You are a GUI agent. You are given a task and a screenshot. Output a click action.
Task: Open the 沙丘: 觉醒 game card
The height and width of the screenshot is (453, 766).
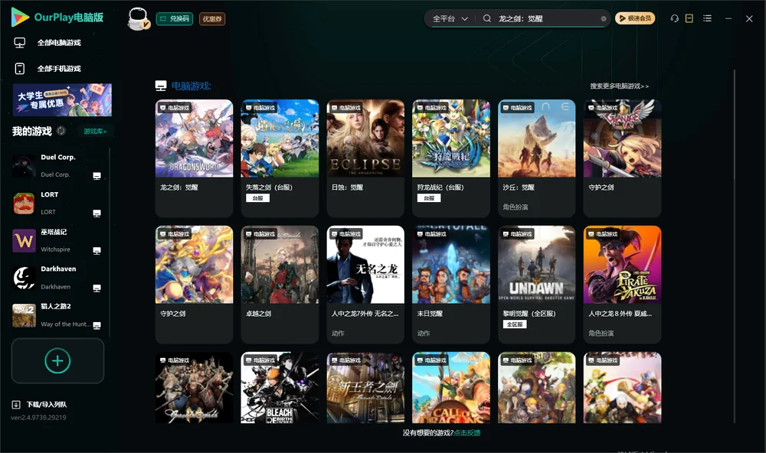536,158
